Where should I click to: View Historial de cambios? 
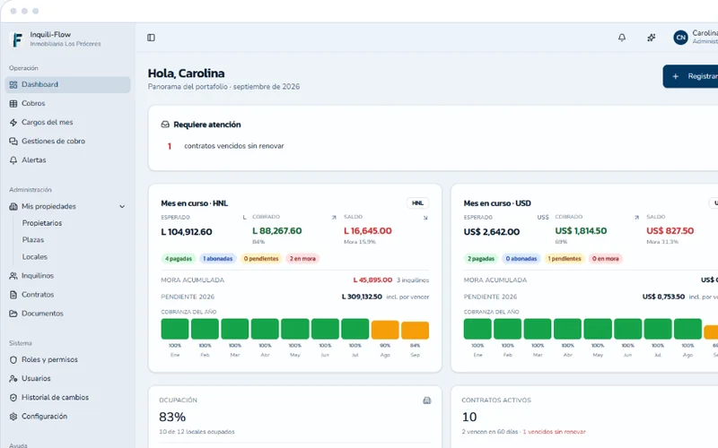[68, 398]
